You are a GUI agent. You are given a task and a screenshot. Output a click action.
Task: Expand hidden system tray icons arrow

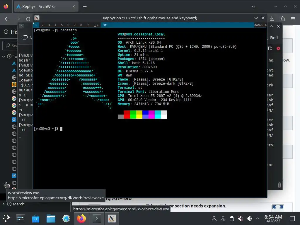point(258,219)
